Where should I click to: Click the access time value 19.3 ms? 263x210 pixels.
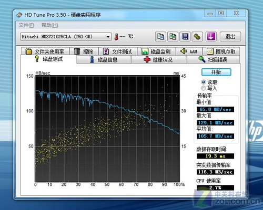pyautogui.click(x=216, y=156)
